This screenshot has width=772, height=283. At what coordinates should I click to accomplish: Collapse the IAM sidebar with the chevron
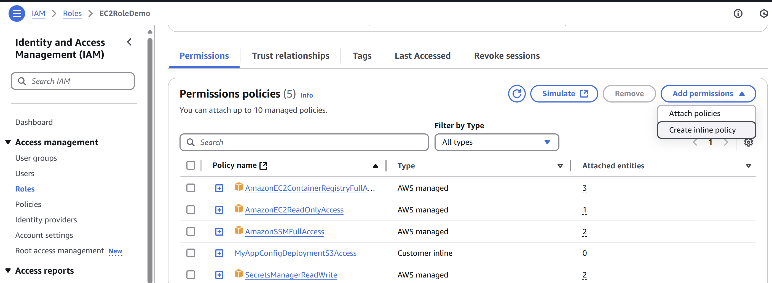pyautogui.click(x=130, y=42)
